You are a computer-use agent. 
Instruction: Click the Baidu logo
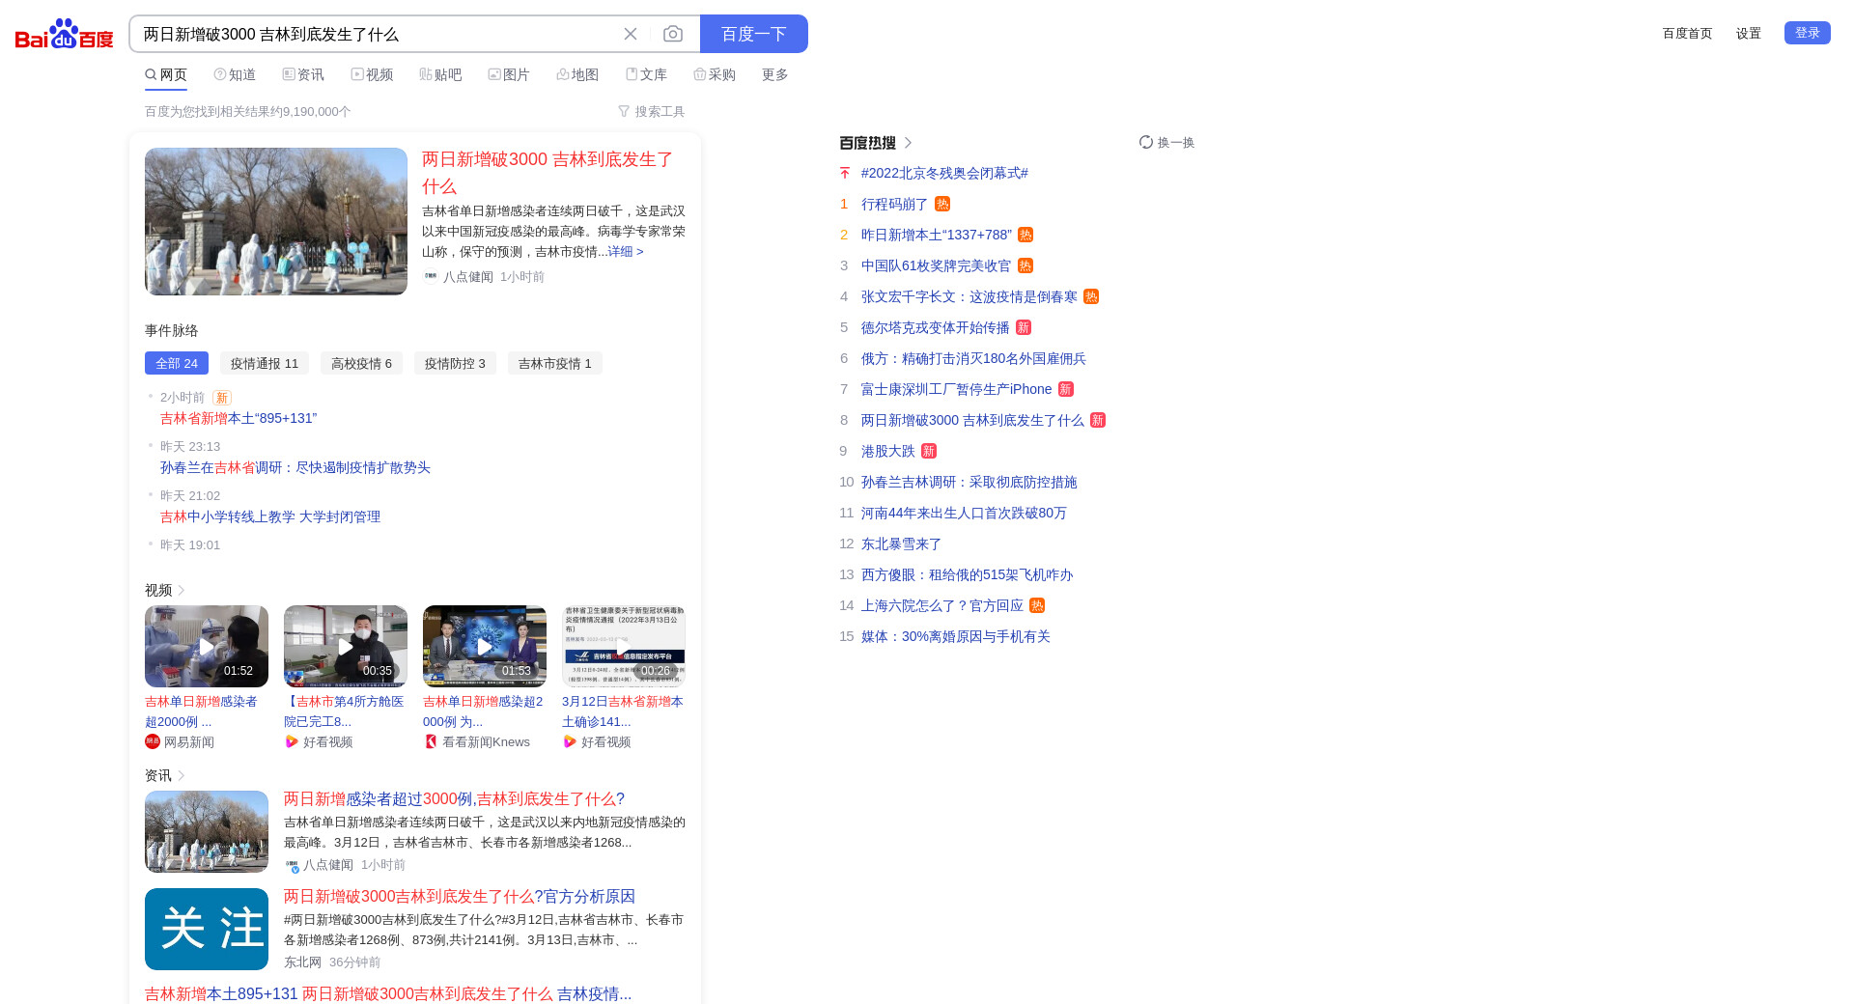pos(65,34)
